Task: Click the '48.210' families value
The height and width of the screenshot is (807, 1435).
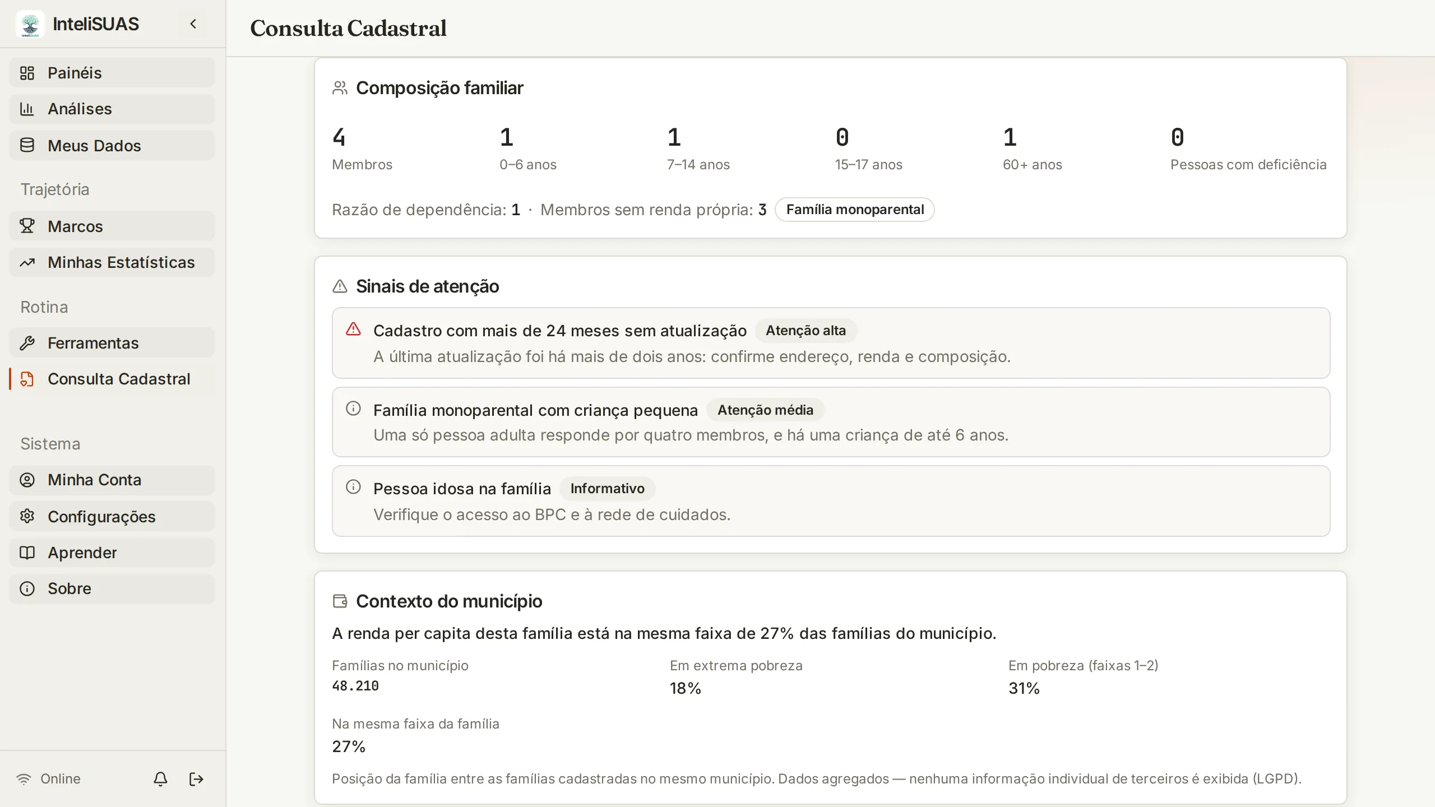Action: click(355, 686)
